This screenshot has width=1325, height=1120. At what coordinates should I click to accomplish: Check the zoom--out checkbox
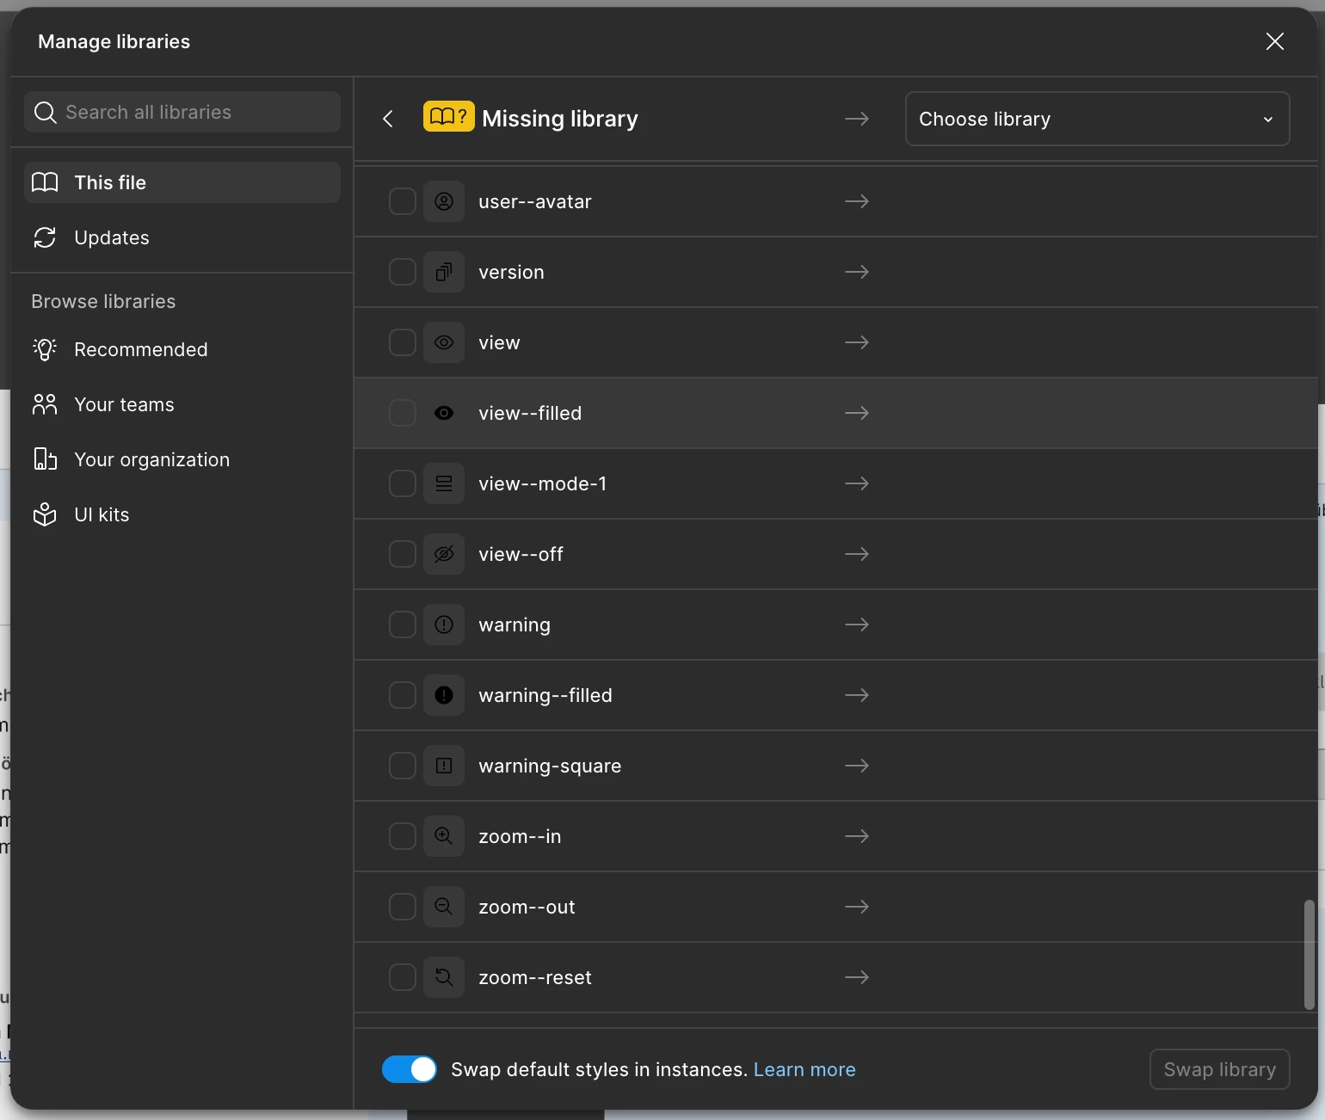403,907
